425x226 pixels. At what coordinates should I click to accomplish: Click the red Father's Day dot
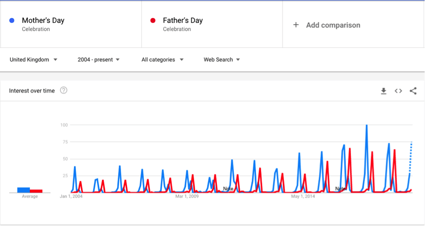click(153, 20)
